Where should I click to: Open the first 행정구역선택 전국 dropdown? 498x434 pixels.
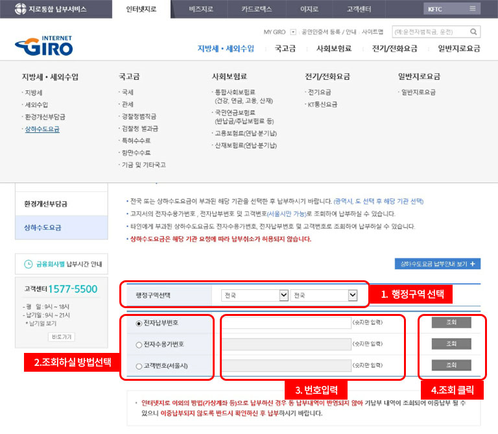(x=255, y=295)
